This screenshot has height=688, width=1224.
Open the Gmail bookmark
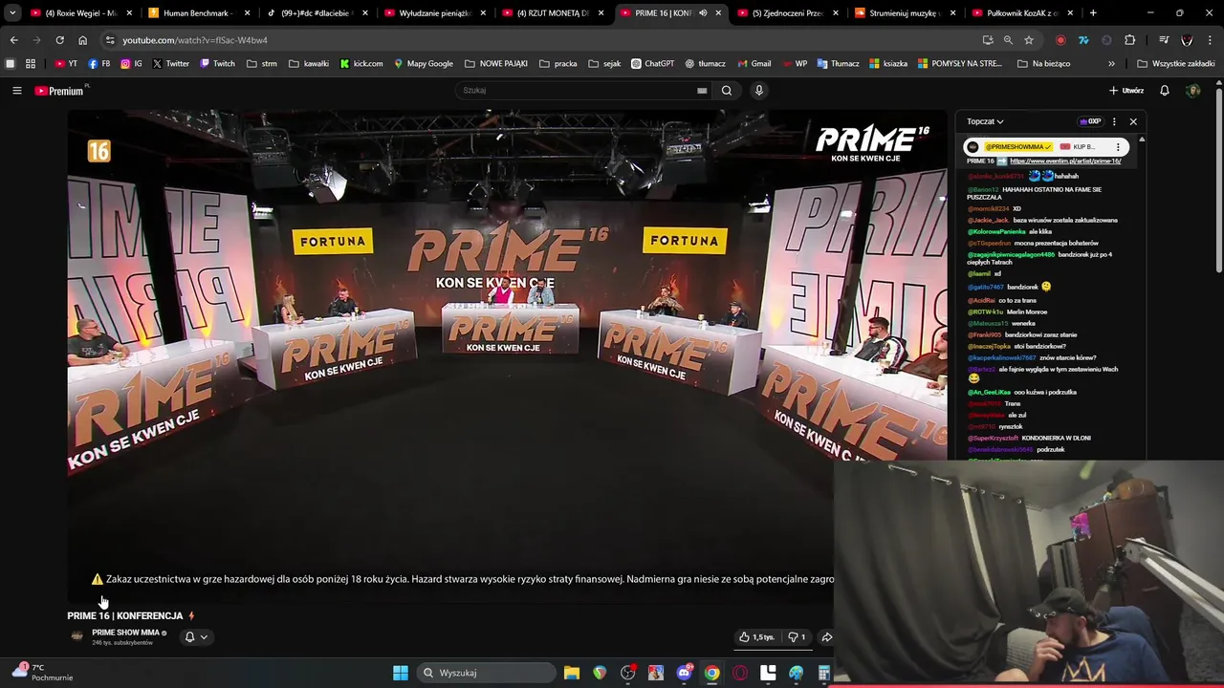754,64
